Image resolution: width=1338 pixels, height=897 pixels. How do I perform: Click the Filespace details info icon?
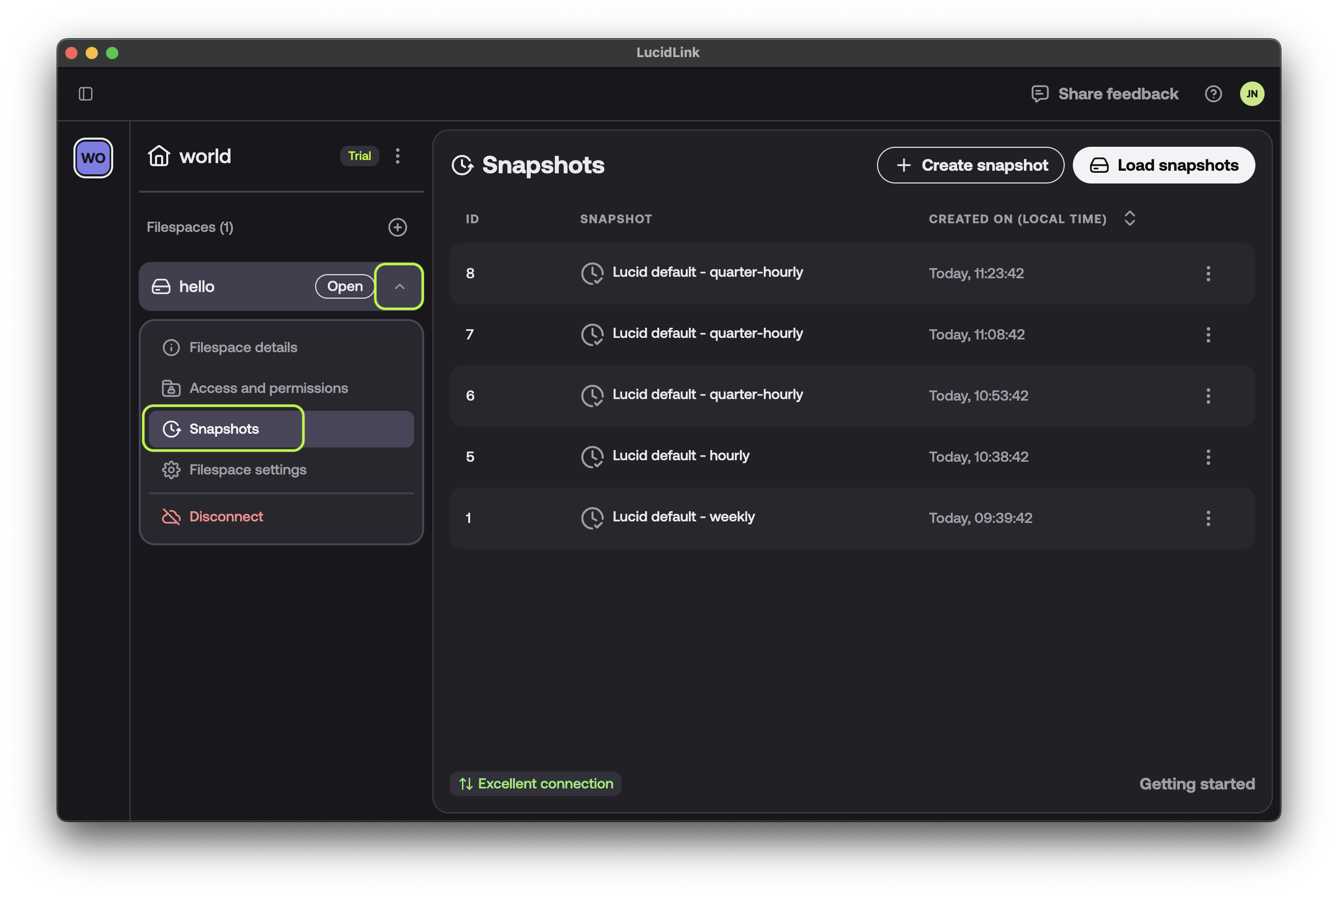170,347
